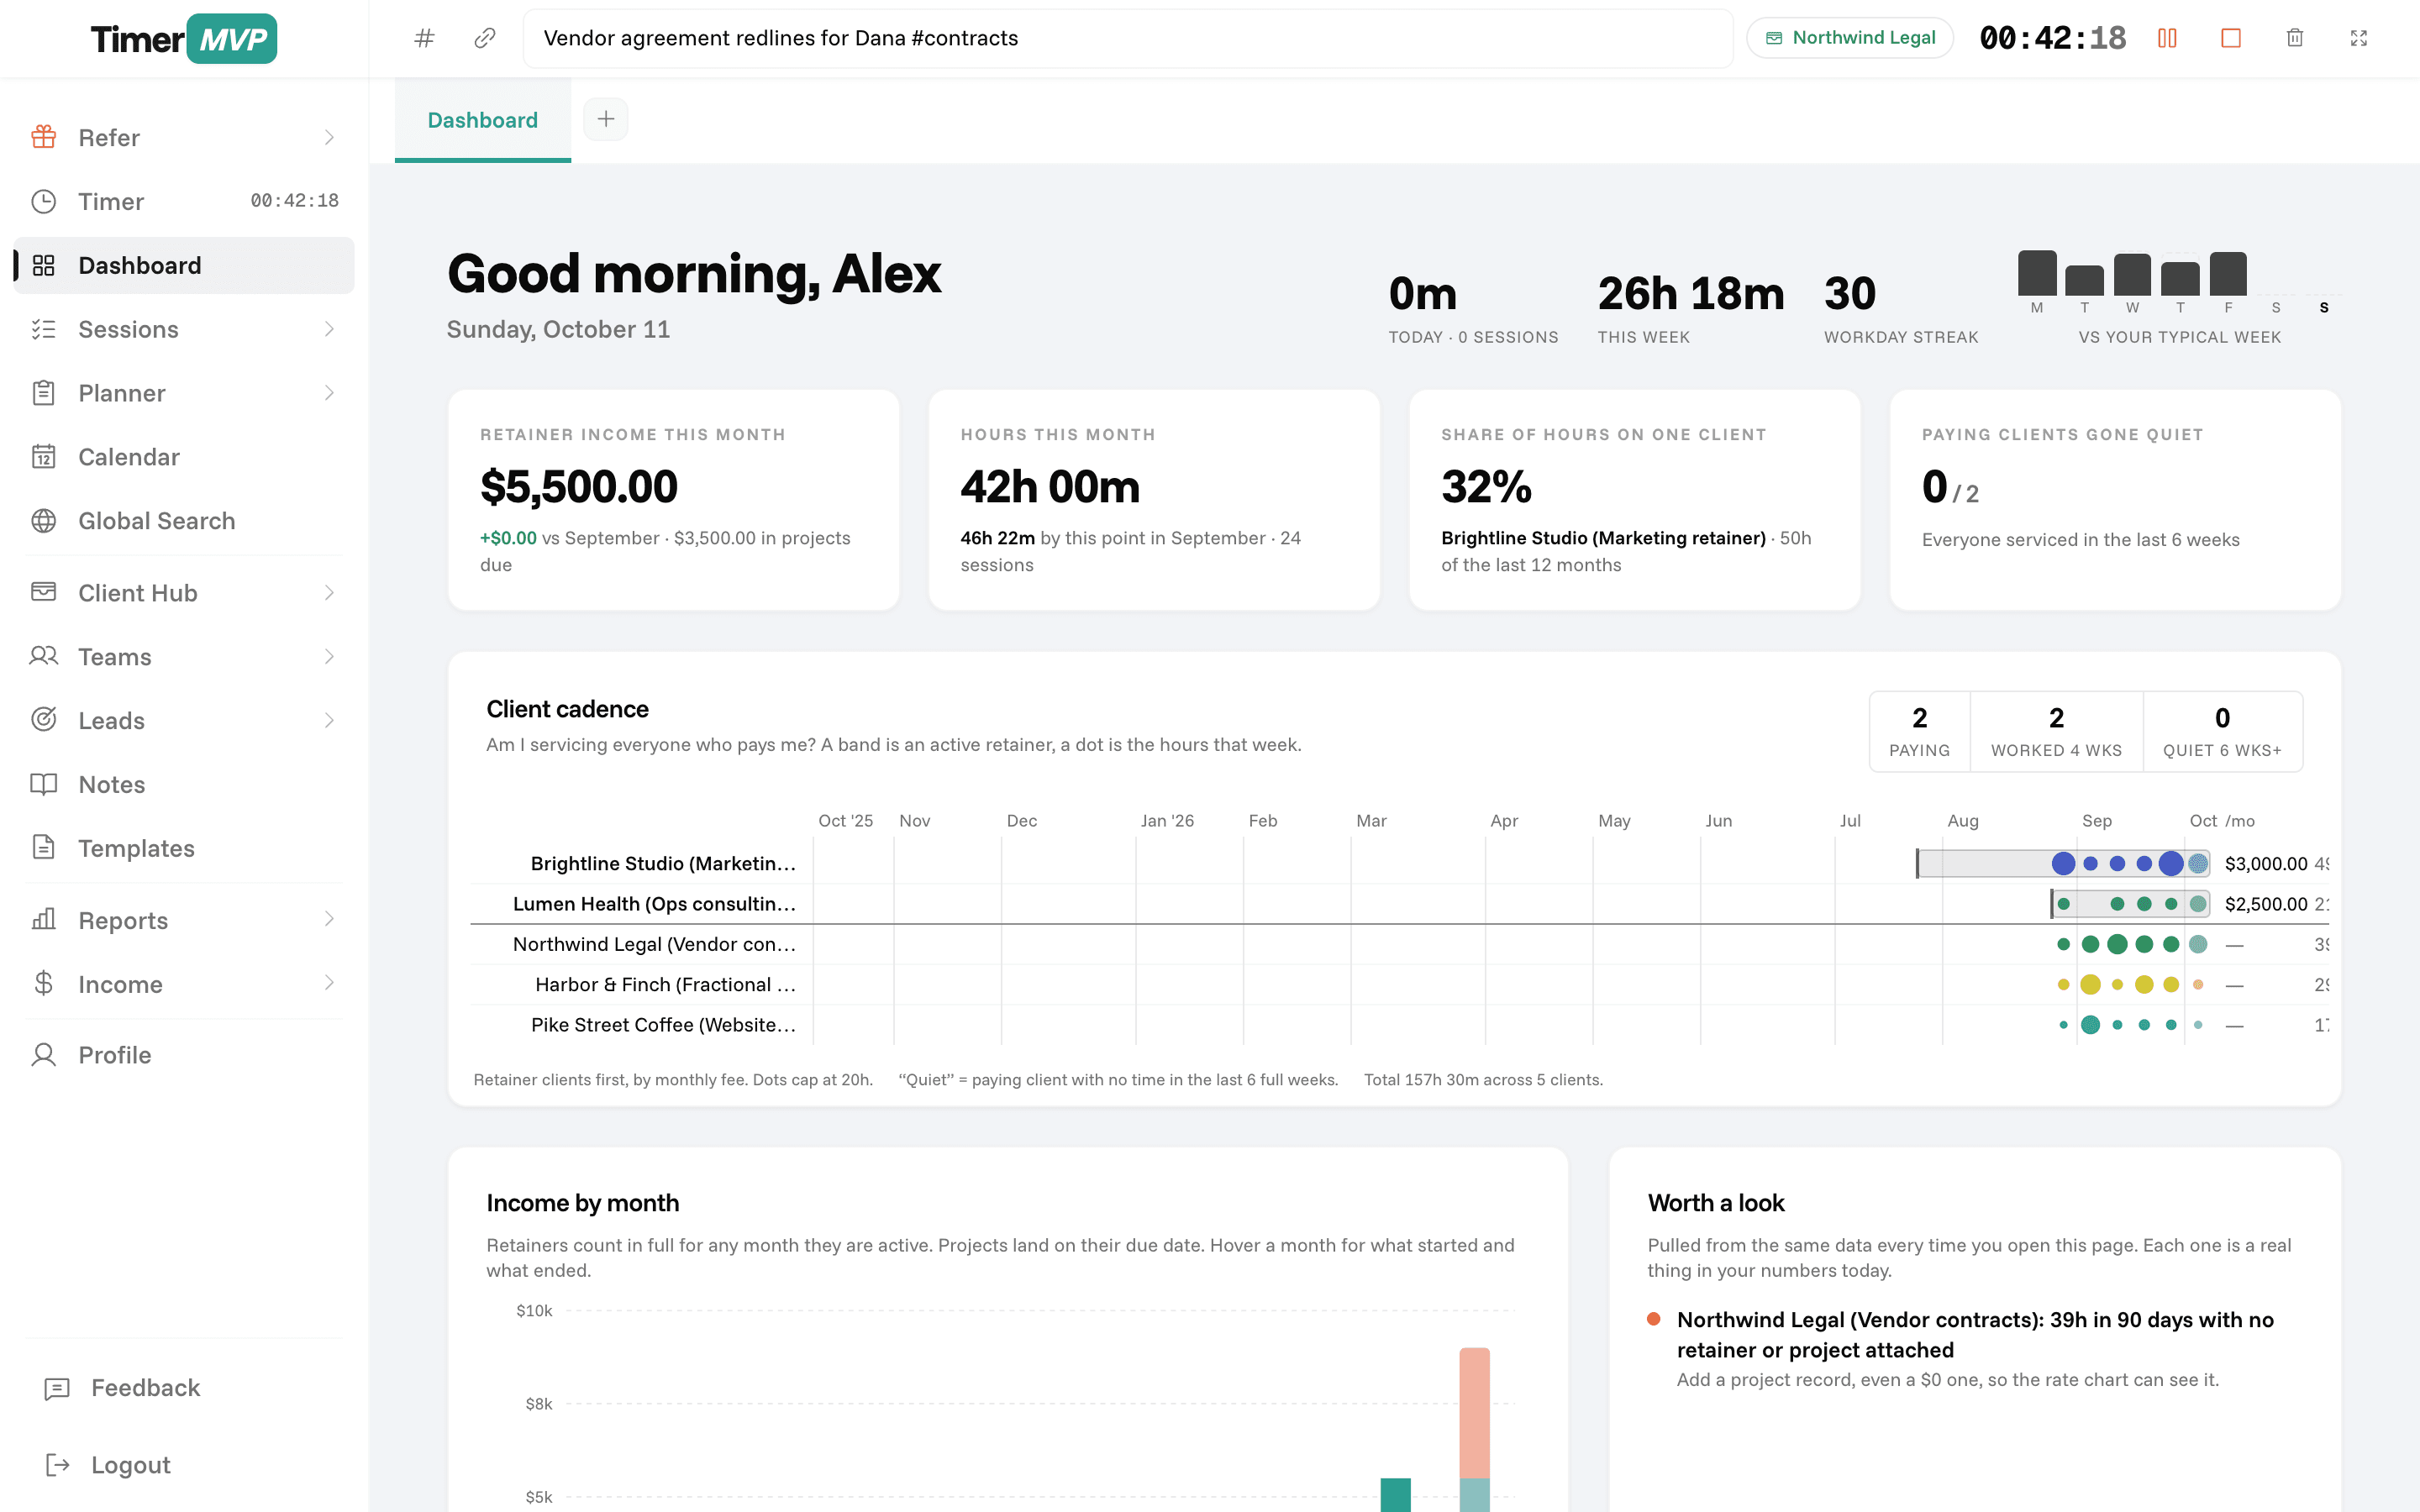
Task: Click the salmon income bar in the chart
Action: point(1474,1412)
